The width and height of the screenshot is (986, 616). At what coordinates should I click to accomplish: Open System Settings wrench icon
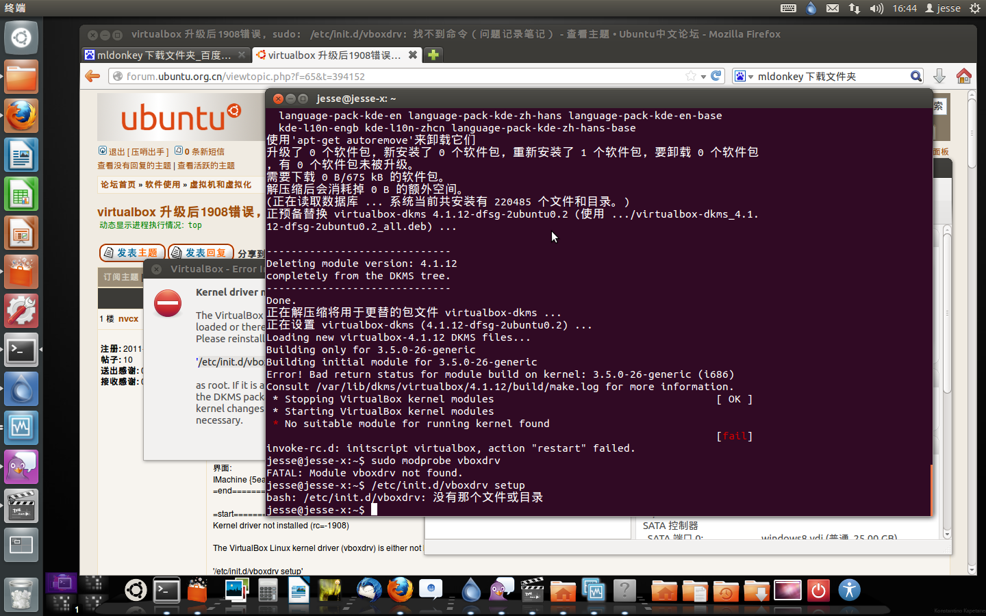tap(21, 311)
